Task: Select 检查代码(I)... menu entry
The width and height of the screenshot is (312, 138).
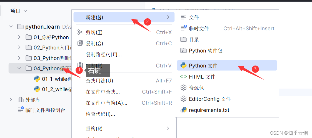Action: [124, 114]
